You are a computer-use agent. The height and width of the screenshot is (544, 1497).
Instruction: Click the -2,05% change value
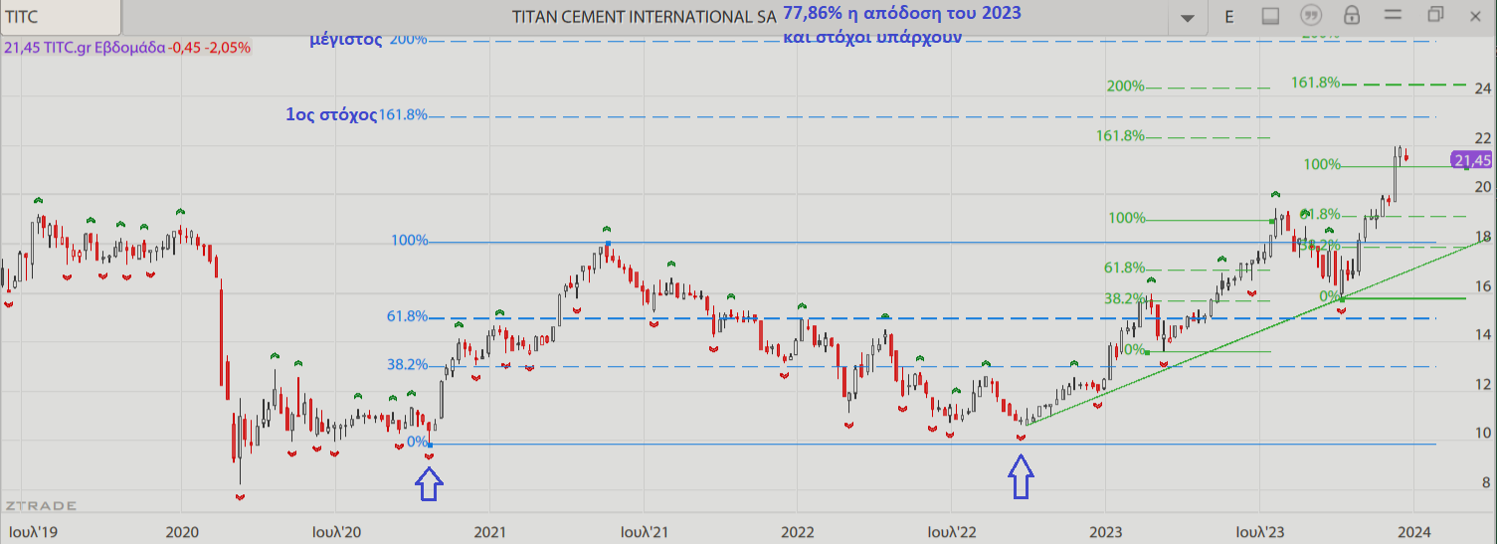click(x=229, y=47)
